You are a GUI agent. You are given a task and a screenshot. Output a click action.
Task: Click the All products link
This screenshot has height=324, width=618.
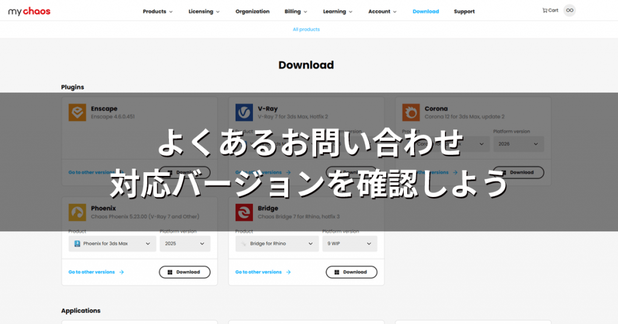306,30
